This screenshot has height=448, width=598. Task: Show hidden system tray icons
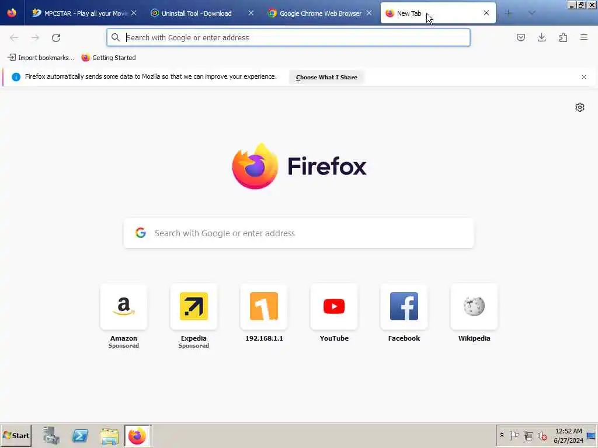502,435
